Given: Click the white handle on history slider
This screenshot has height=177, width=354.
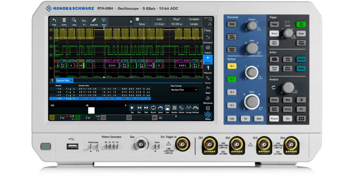Looking at the screenshot, I should [x=92, y=109].
